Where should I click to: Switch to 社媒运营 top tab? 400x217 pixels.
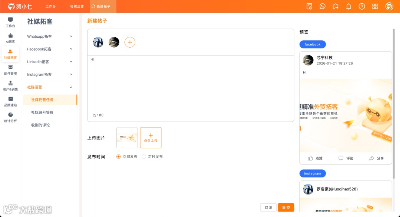77,6
